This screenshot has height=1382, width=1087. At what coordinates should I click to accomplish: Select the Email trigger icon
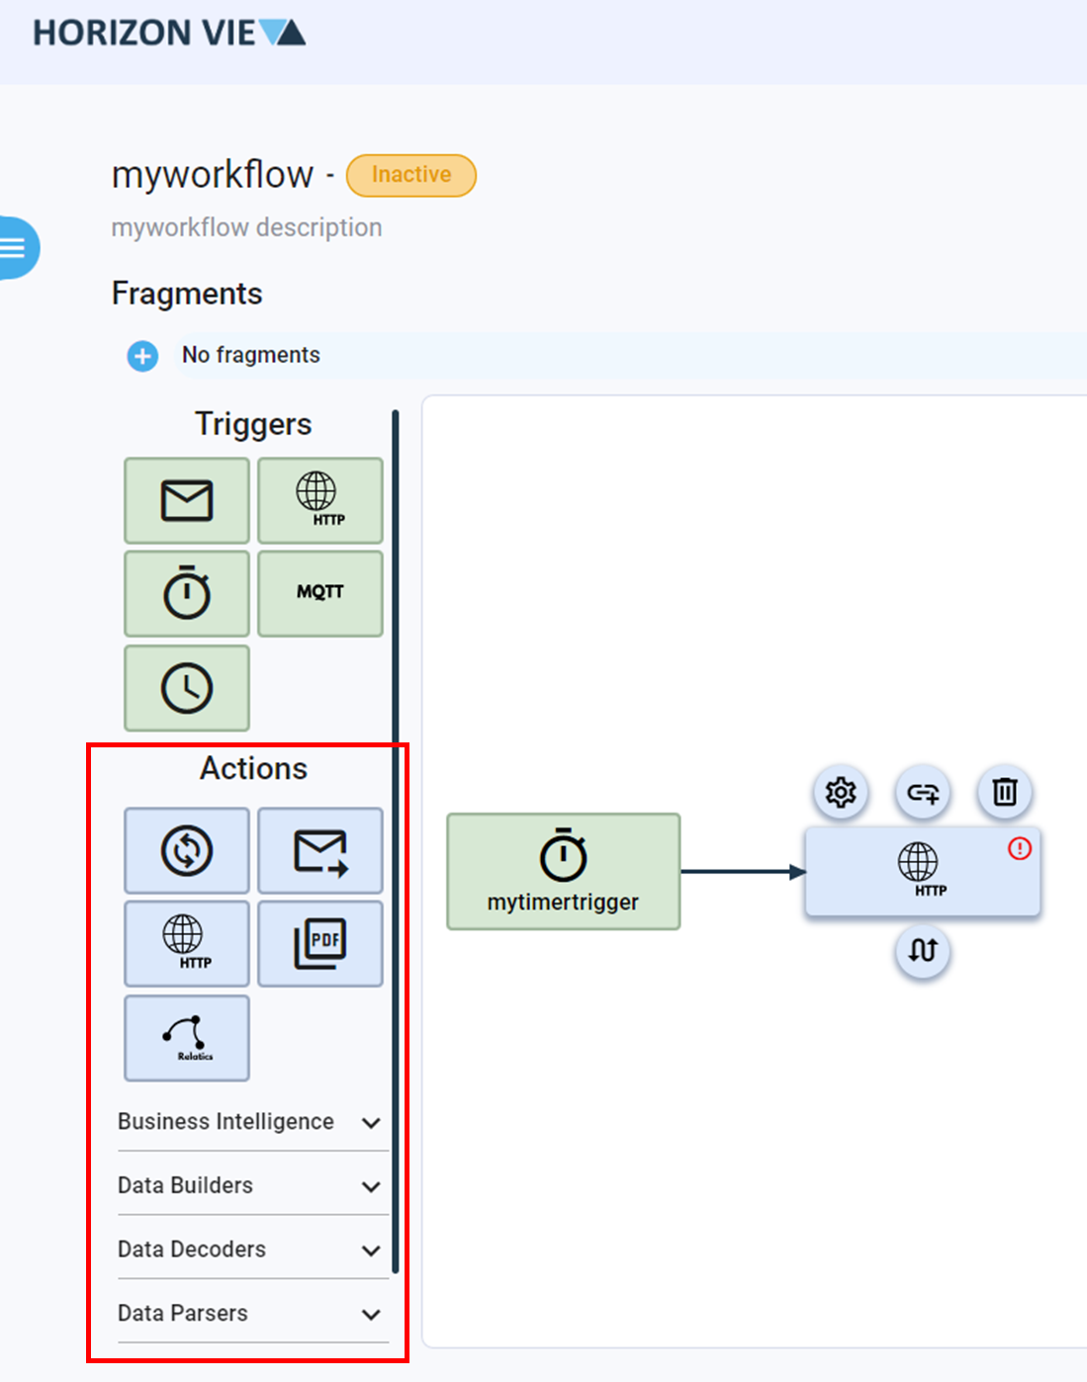point(186,500)
